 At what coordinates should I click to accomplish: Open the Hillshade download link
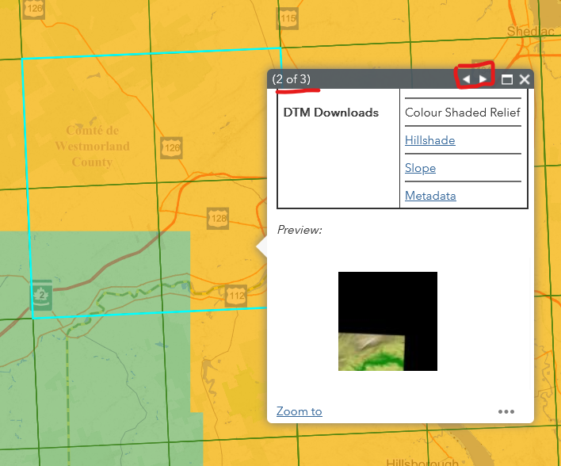pos(429,140)
